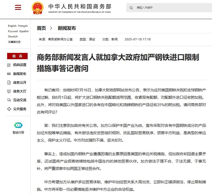The height and width of the screenshot is (195, 212).
Task: Open the red hamburger menu
Action: [x=18, y=7]
